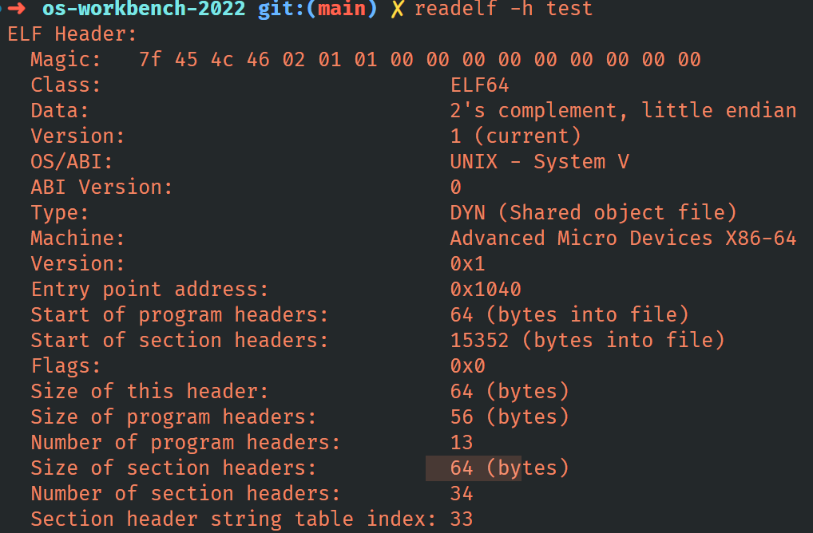Click DYN (Shared object file) type value
The height and width of the screenshot is (533, 813).
[593, 213]
